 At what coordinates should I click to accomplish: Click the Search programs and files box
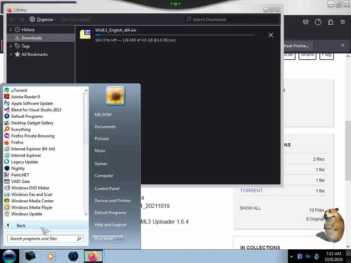tap(45, 238)
